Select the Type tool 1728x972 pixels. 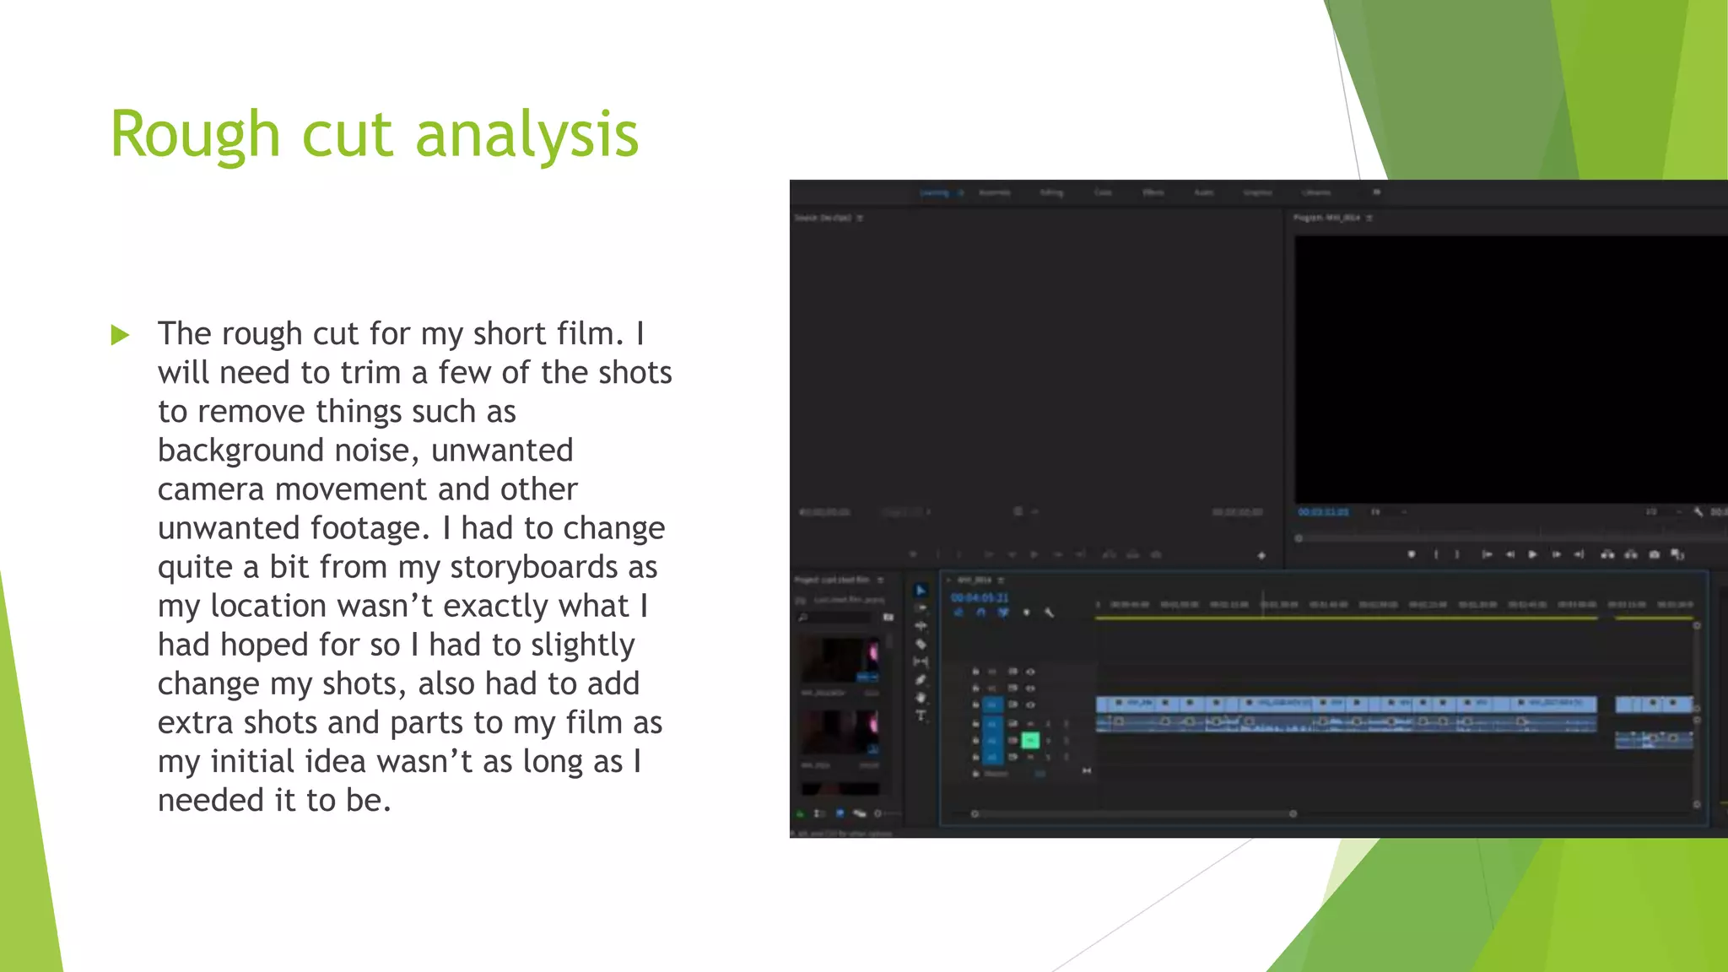click(x=921, y=715)
